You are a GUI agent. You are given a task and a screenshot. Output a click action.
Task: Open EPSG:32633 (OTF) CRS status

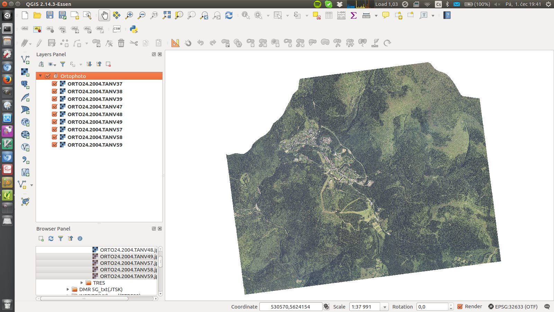pyautogui.click(x=513, y=307)
